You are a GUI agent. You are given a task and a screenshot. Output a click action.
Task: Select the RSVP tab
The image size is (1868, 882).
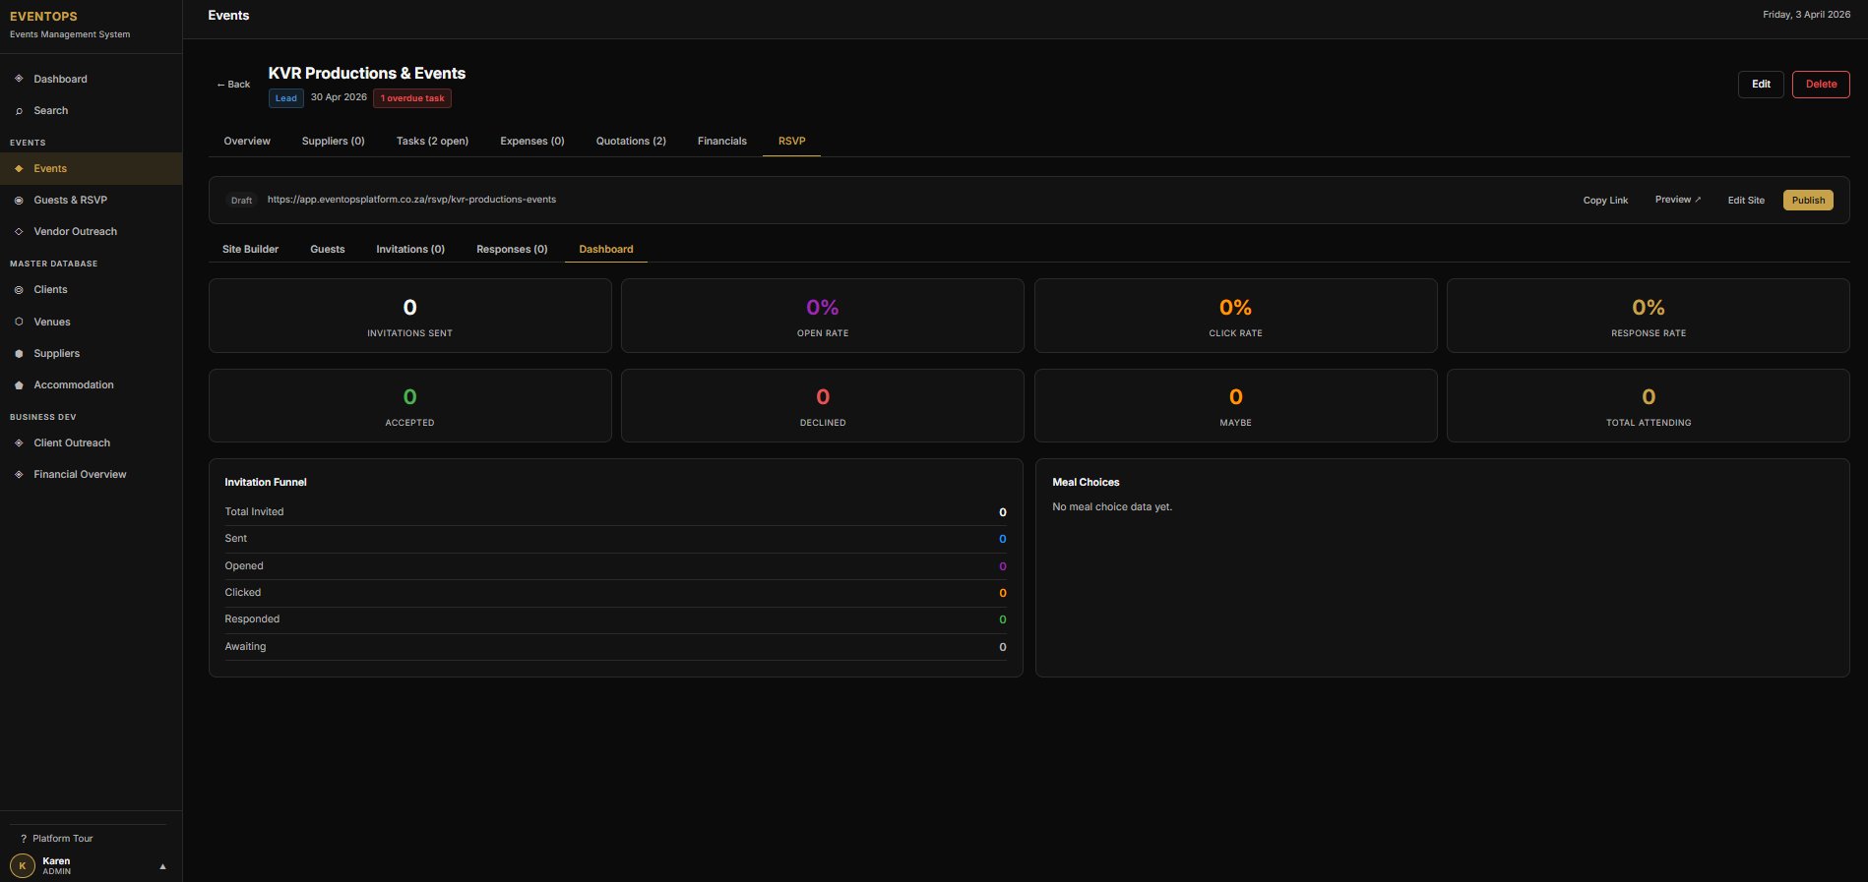pyautogui.click(x=792, y=142)
